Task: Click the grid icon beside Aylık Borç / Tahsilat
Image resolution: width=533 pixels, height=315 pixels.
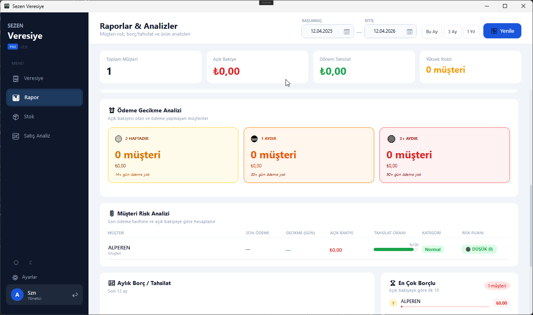Action: tap(112, 283)
